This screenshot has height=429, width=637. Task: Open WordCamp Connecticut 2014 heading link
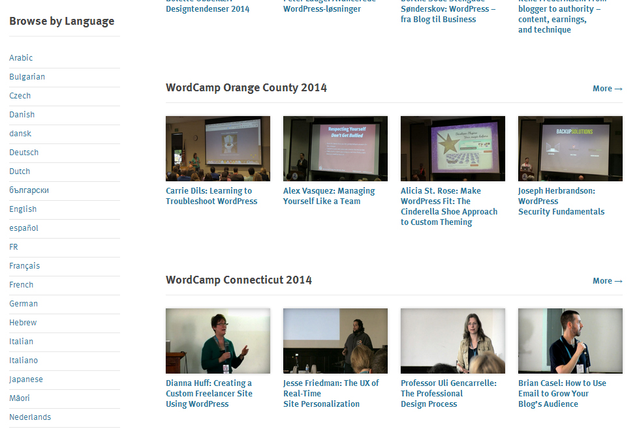point(239,280)
